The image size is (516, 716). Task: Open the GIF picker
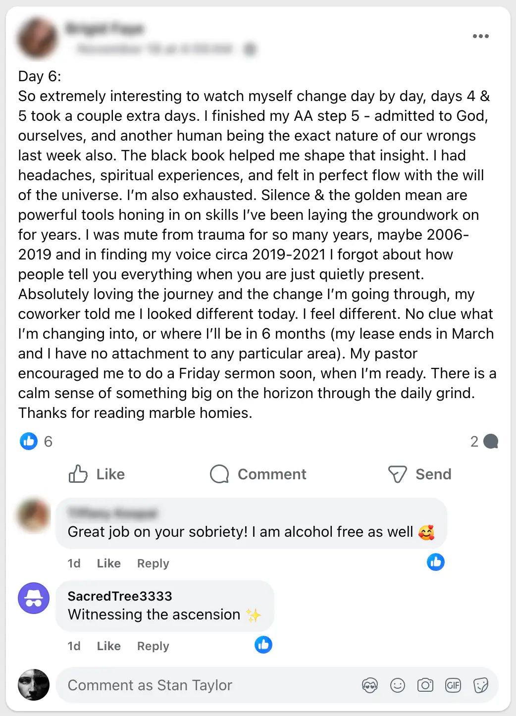point(453,685)
